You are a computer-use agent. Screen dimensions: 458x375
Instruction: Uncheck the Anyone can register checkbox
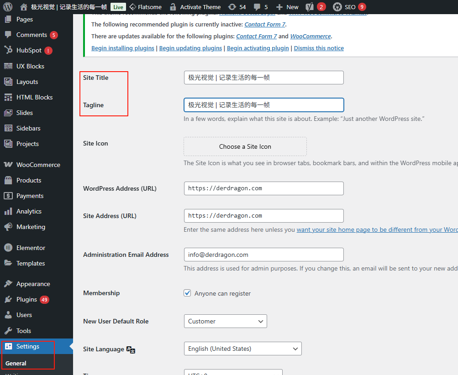tap(187, 293)
